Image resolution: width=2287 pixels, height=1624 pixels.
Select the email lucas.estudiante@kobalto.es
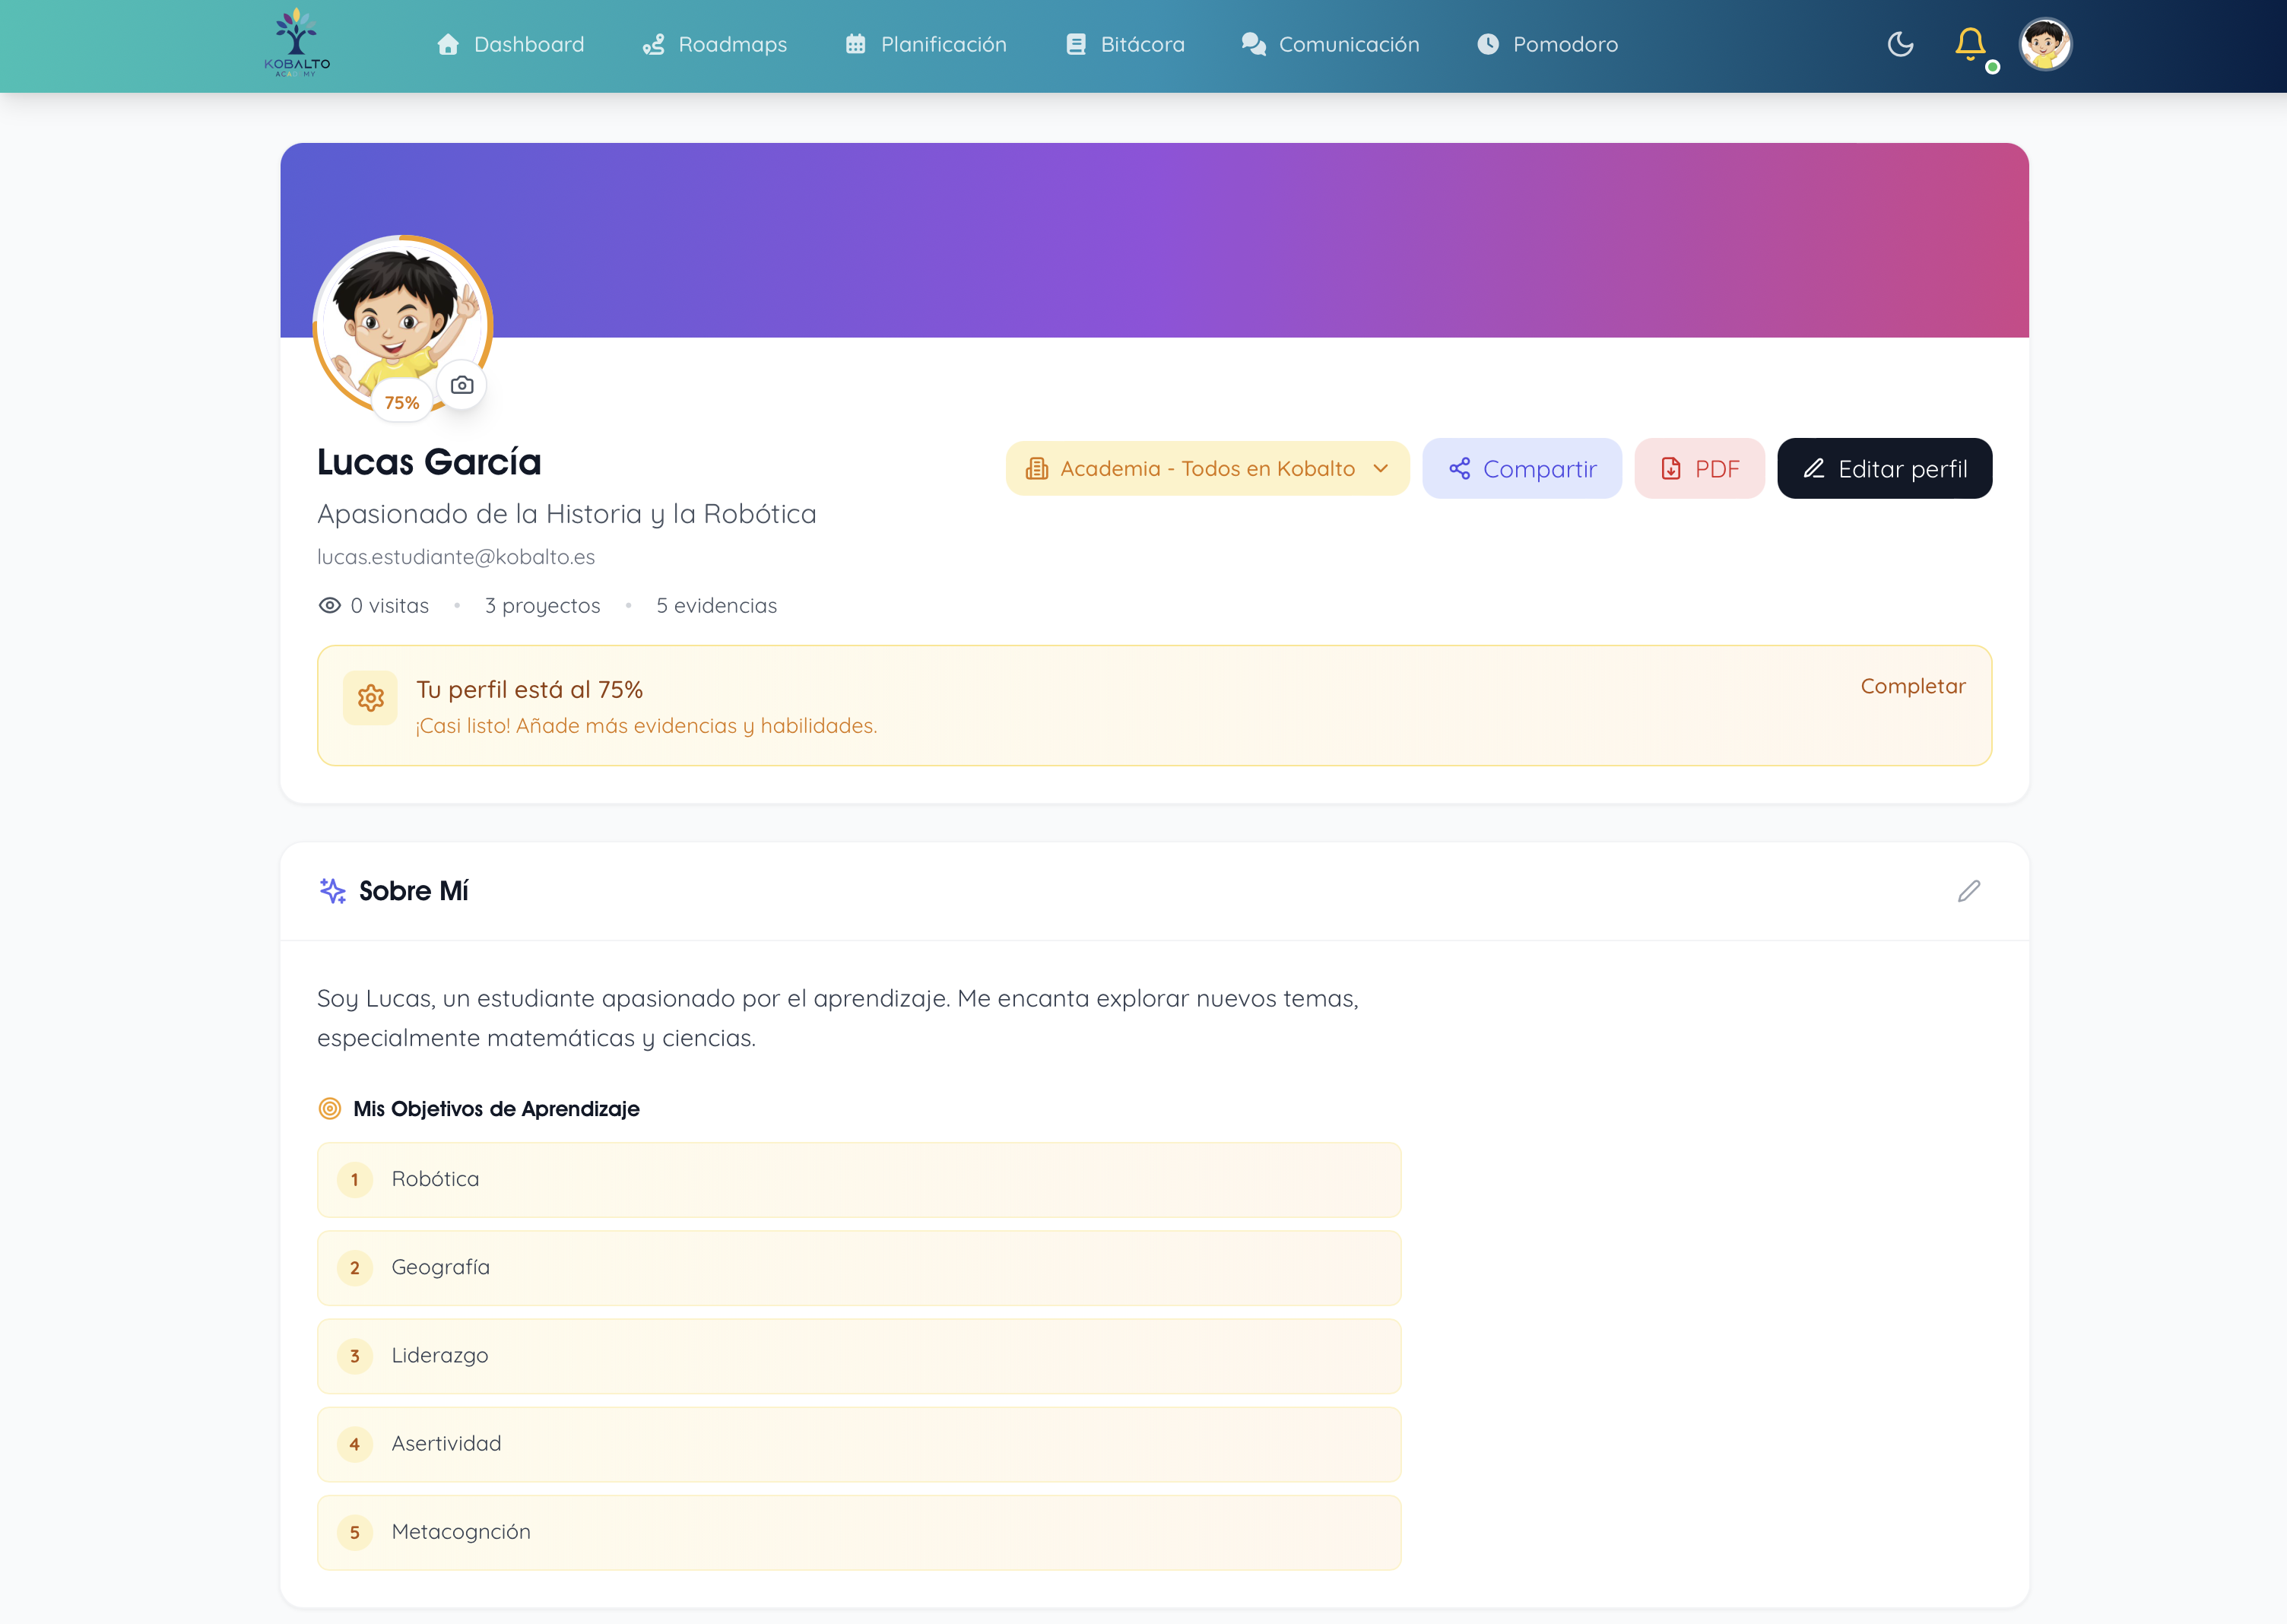coord(456,556)
